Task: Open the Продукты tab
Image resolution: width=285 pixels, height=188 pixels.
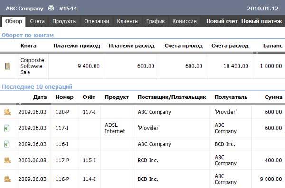Action: click(64, 21)
